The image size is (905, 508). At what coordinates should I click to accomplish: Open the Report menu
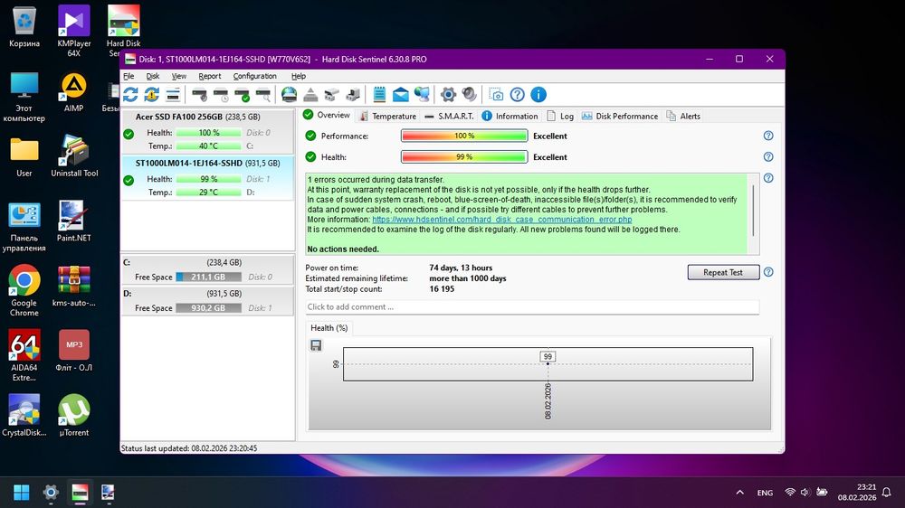[210, 76]
